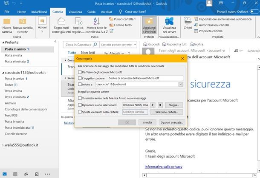Open Autorizzazioni cartella
This screenshot has height=178, width=260.
(x=212, y=25)
